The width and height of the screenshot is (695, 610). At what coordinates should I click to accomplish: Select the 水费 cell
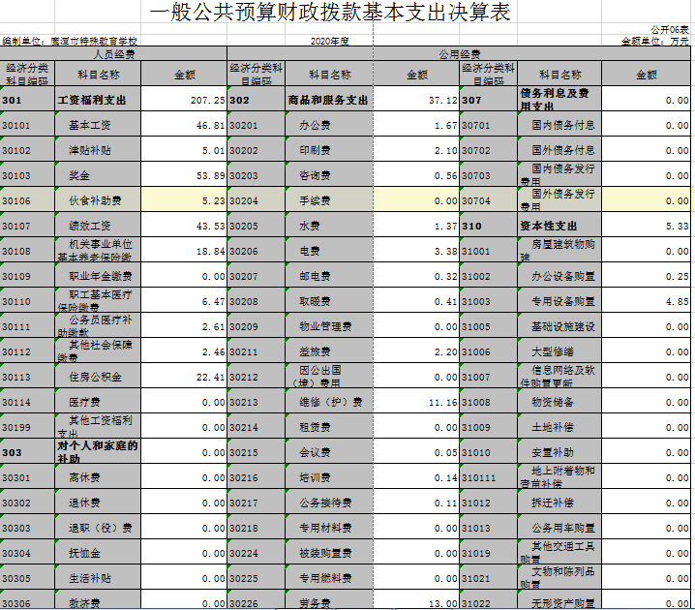tap(329, 225)
